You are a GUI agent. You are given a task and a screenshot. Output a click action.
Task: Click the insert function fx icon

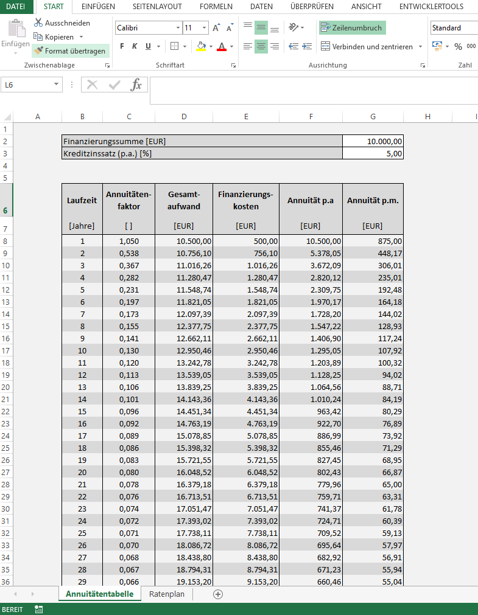tap(136, 85)
